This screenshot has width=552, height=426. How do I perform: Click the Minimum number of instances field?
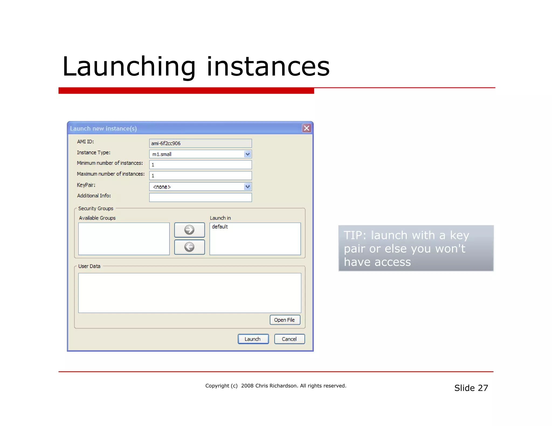(x=201, y=165)
